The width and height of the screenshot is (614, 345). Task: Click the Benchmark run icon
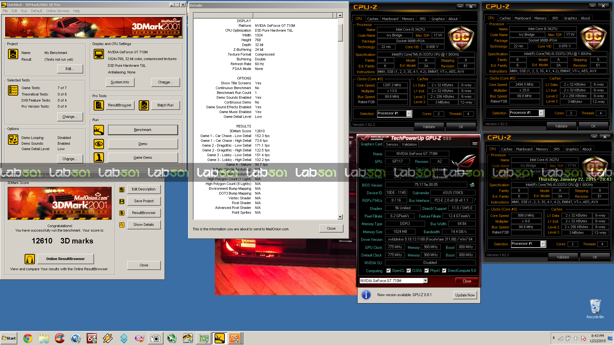click(x=99, y=130)
